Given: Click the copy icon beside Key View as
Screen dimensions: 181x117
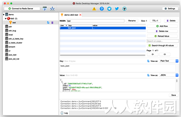Looking at the screenshot, I should [148, 61].
